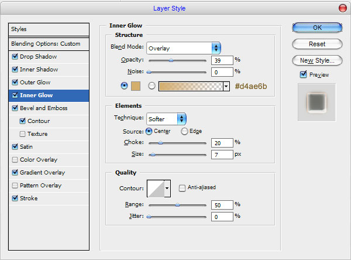Click the Jitter slider handle

[x=149, y=217]
